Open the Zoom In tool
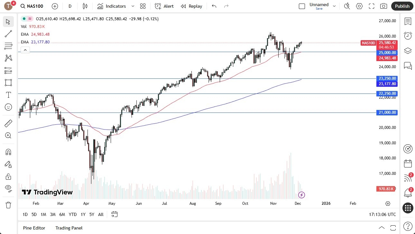The height and width of the screenshot is (234, 415). pos(8,136)
